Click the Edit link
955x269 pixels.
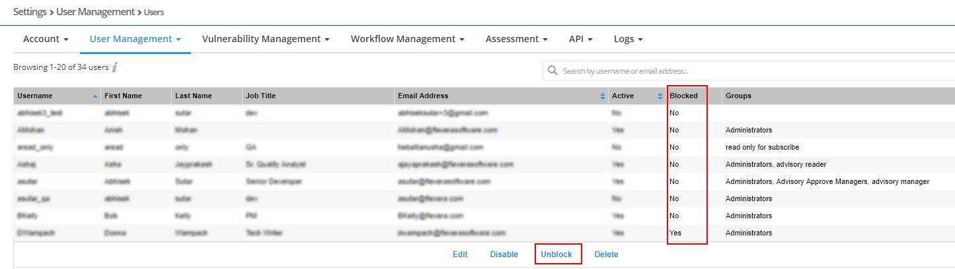pyautogui.click(x=460, y=254)
